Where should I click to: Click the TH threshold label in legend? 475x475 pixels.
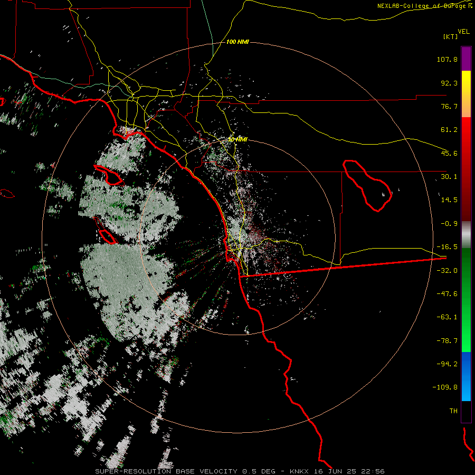click(453, 411)
